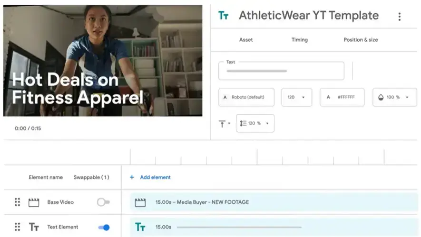Click the teal text icon beside template title

(x=223, y=16)
